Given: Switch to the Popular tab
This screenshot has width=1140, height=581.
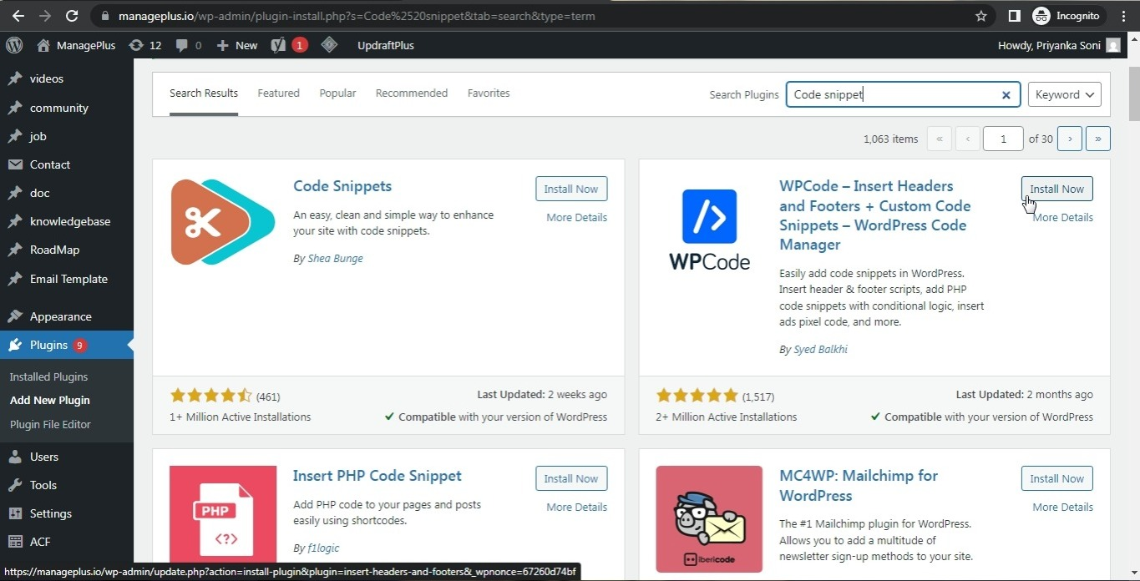Looking at the screenshot, I should (x=337, y=93).
